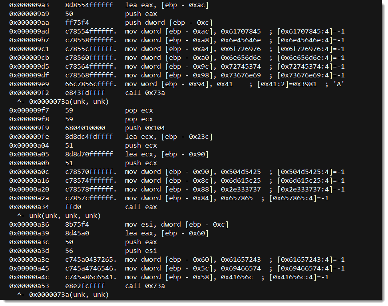
Task: Click the "unk(unk, unk, unk)" reference line
Action: coord(59,216)
